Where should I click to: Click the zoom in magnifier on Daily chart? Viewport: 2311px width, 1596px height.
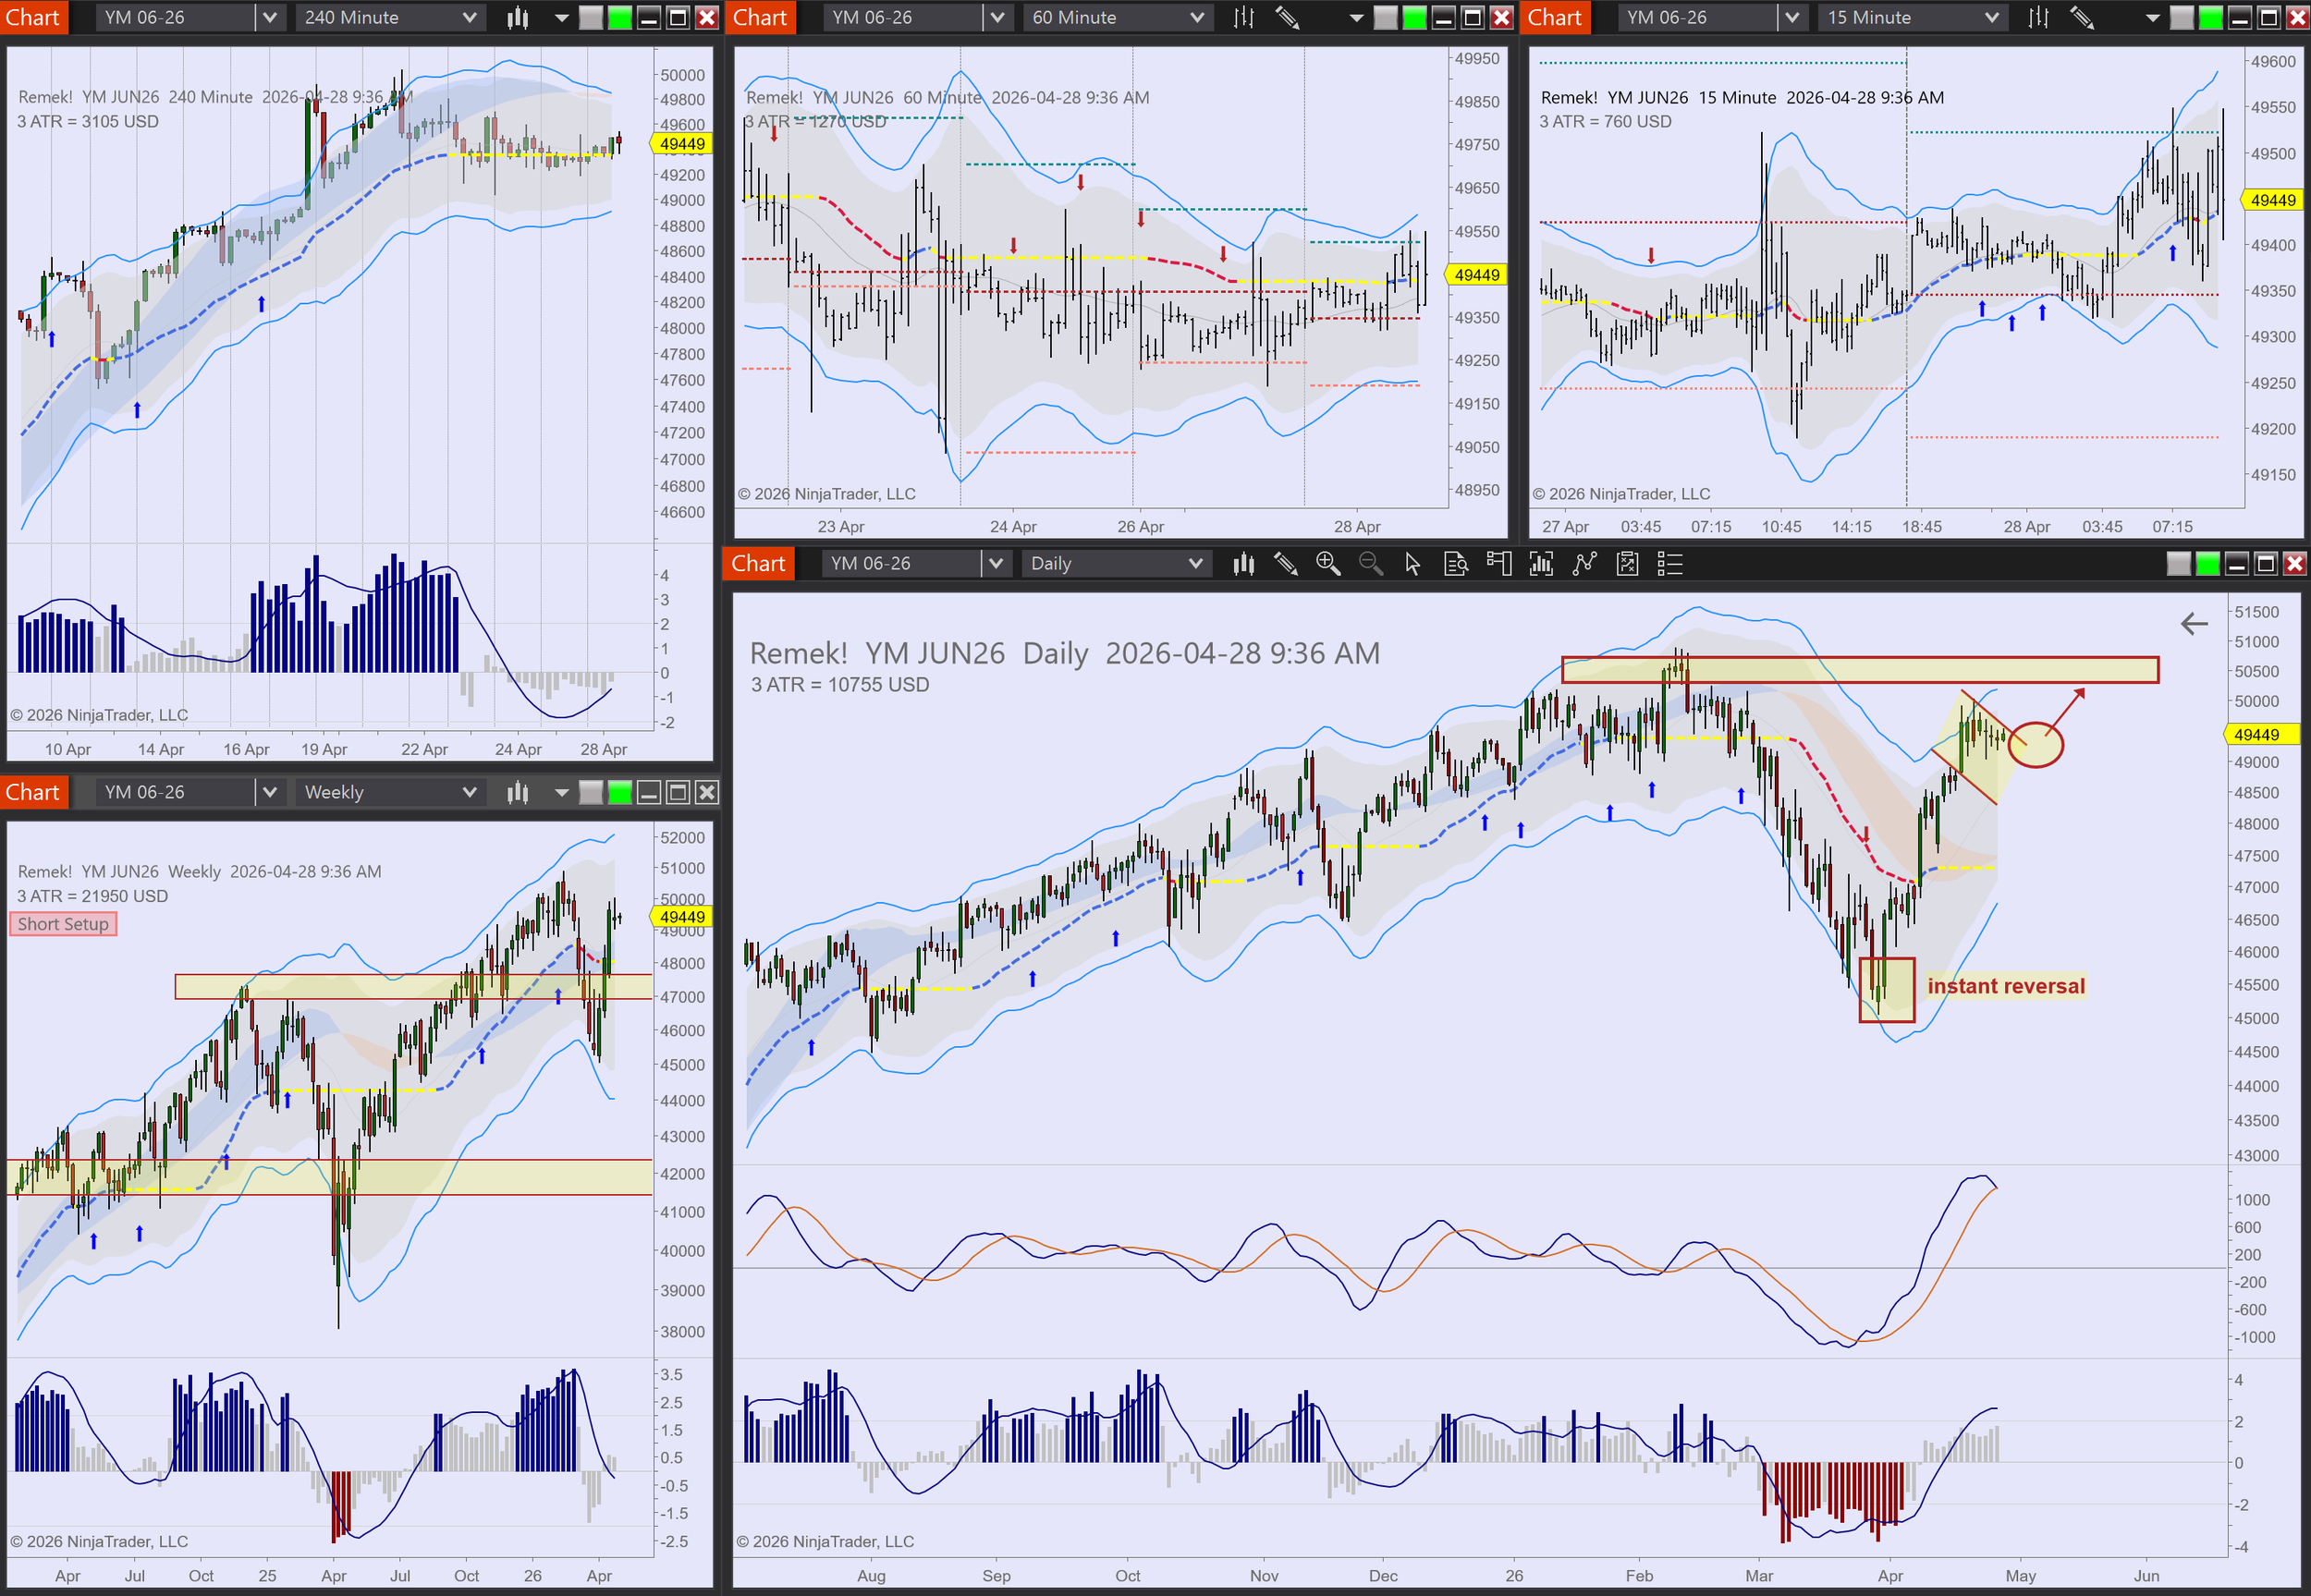click(1327, 564)
